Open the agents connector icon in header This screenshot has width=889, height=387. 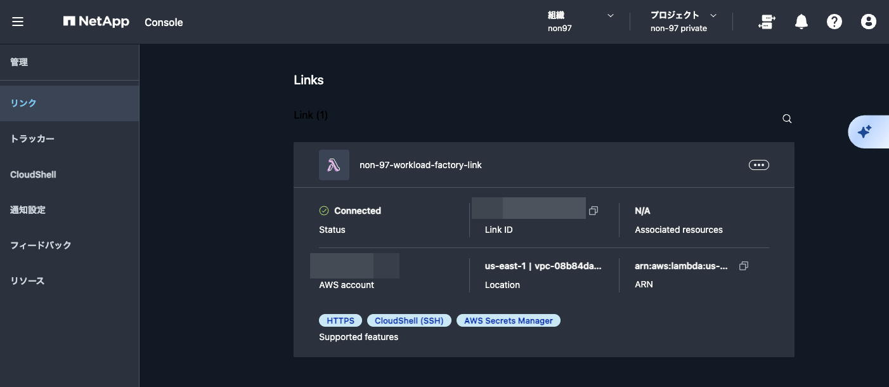767,22
